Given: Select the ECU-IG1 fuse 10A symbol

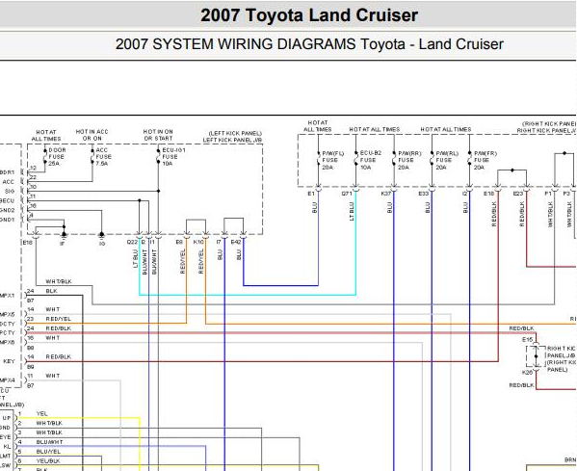Looking at the screenshot, I should (158, 156).
